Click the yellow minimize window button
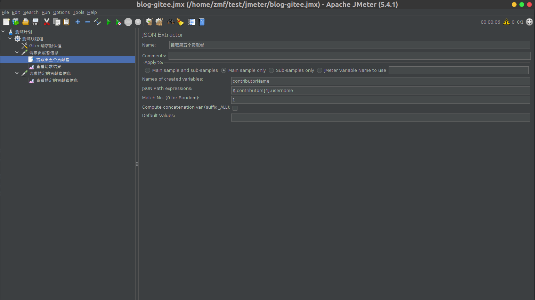Viewport: 535px width, 300px height. pyautogui.click(x=514, y=5)
